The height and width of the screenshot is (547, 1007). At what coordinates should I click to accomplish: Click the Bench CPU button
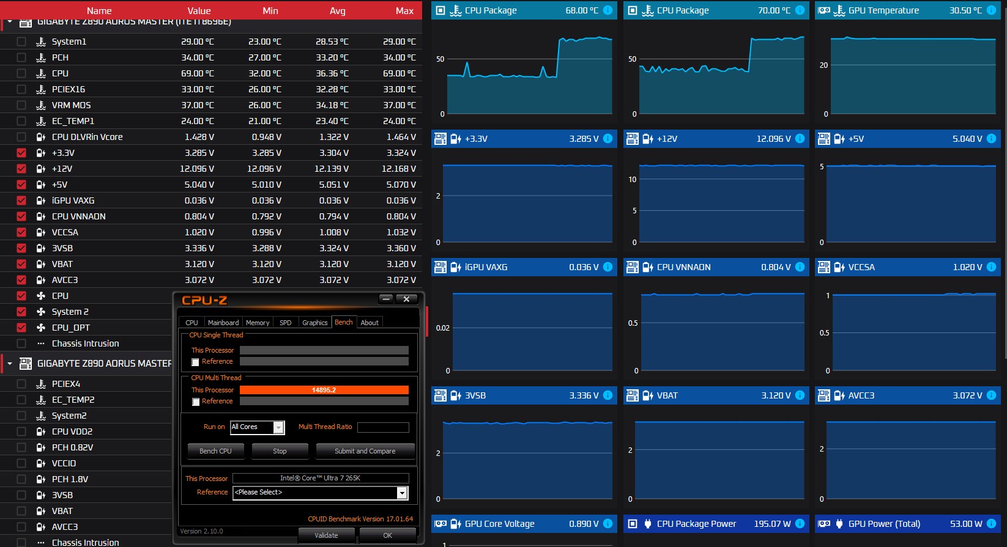pyautogui.click(x=215, y=451)
